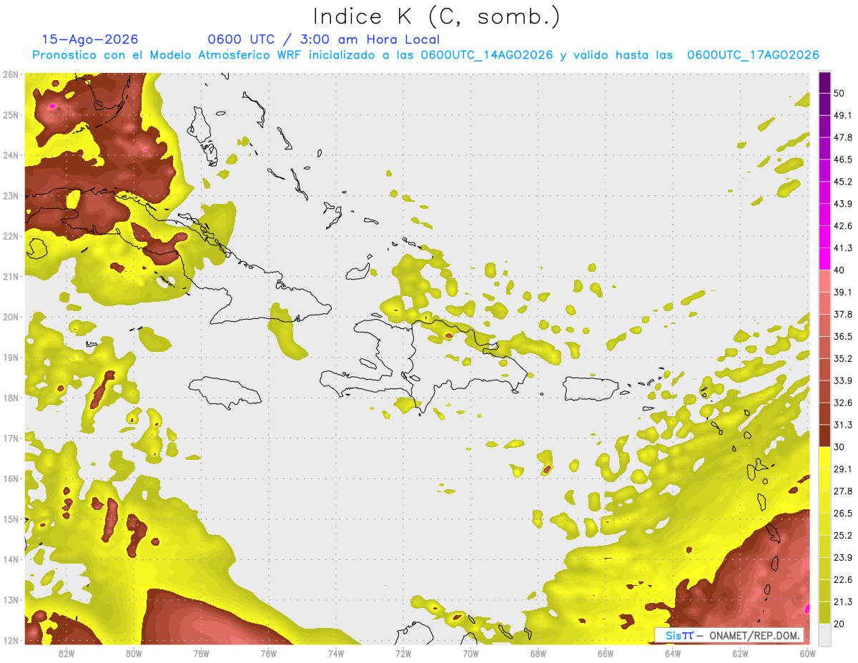
Task: Click the colorbar value 27.8
Action: [x=843, y=491]
